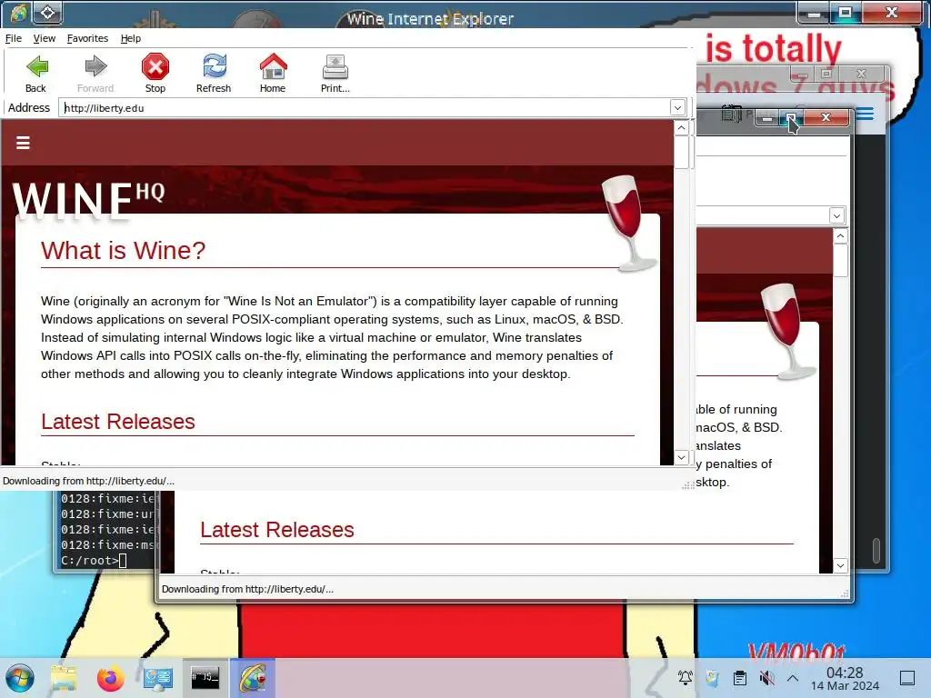Open the file manager from the taskbar
This screenshot has height=698, width=931.
click(x=64, y=678)
